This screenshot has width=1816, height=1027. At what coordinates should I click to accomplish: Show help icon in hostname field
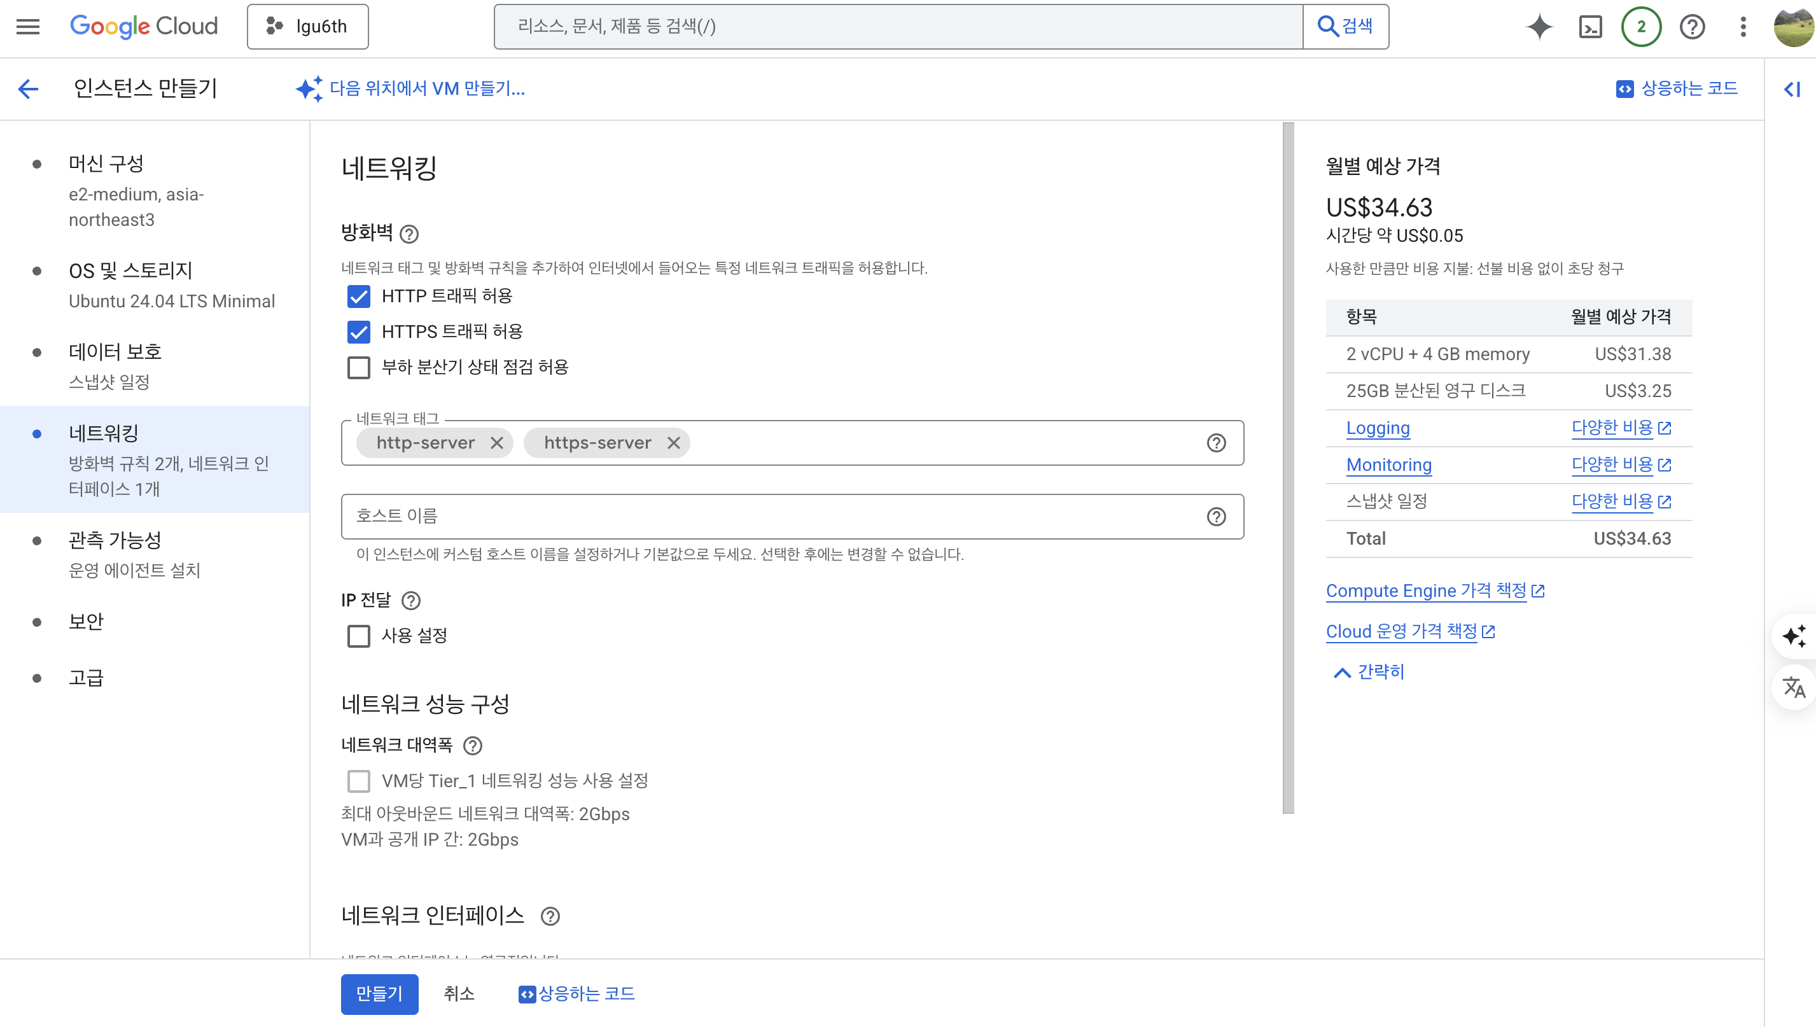click(1217, 516)
